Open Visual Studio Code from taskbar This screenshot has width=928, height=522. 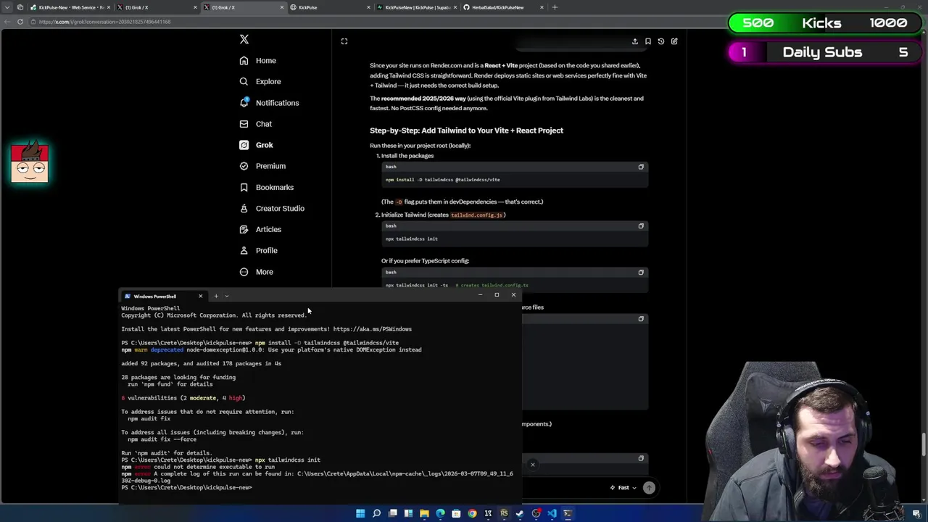coord(552,513)
